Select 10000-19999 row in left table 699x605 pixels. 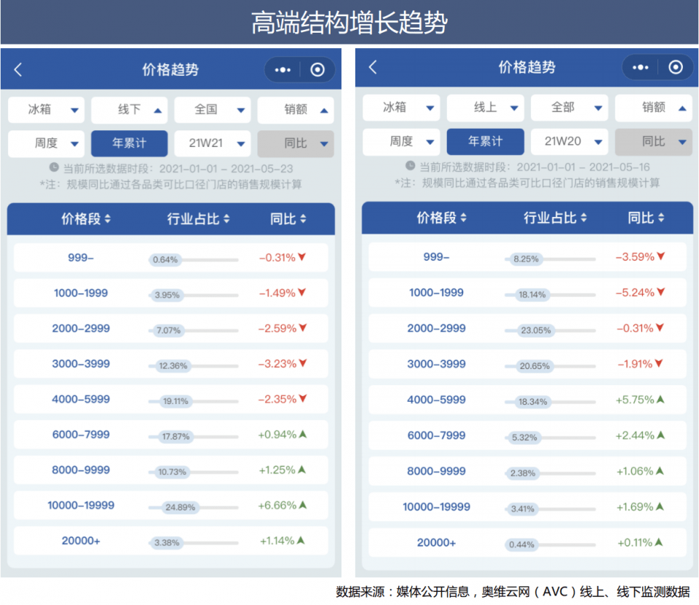point(170,505)
